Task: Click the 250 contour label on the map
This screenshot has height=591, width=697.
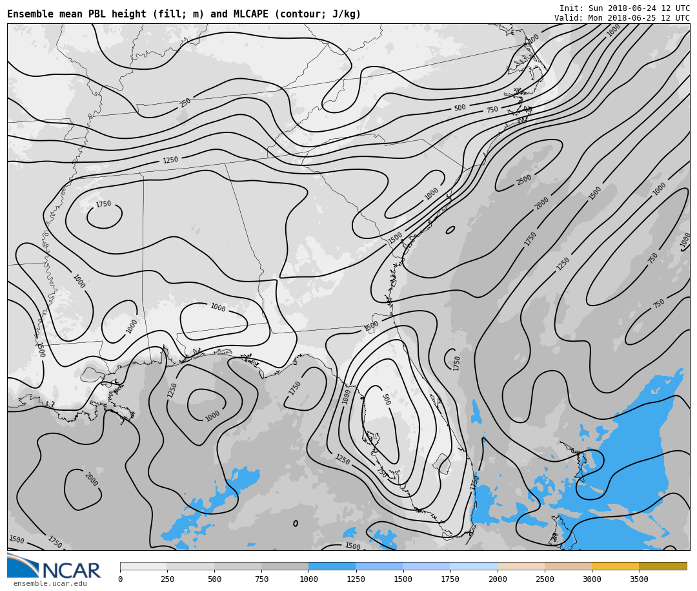Action: tap(185, 103)
